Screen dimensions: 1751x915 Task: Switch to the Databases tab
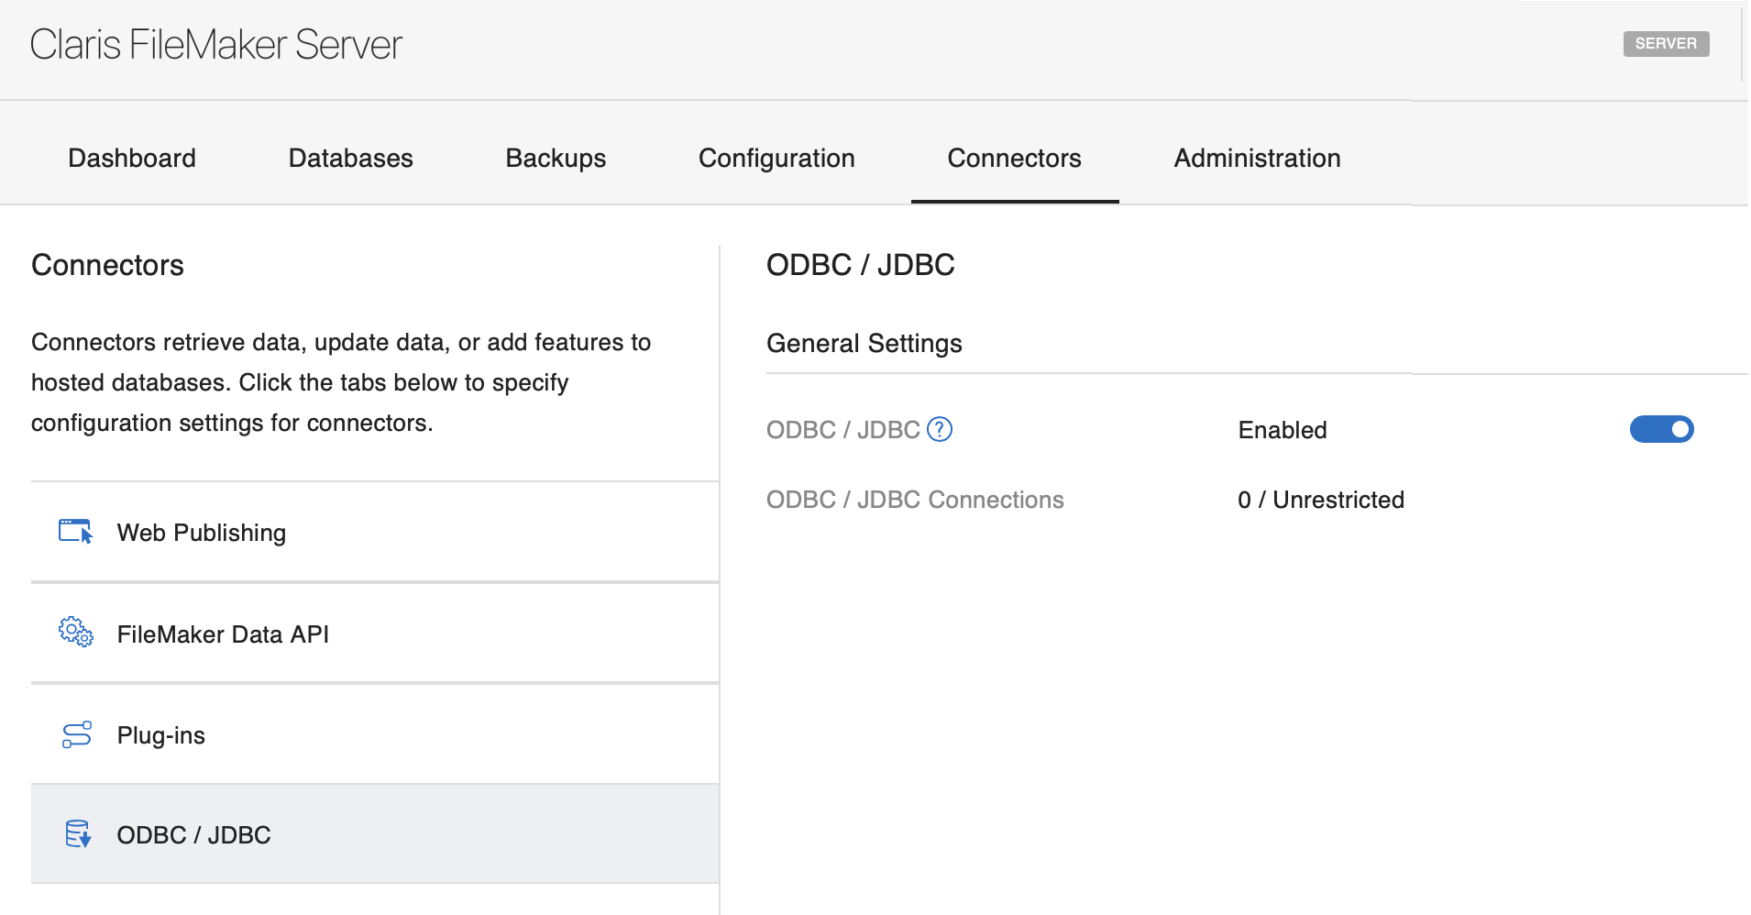pos(350,158)
